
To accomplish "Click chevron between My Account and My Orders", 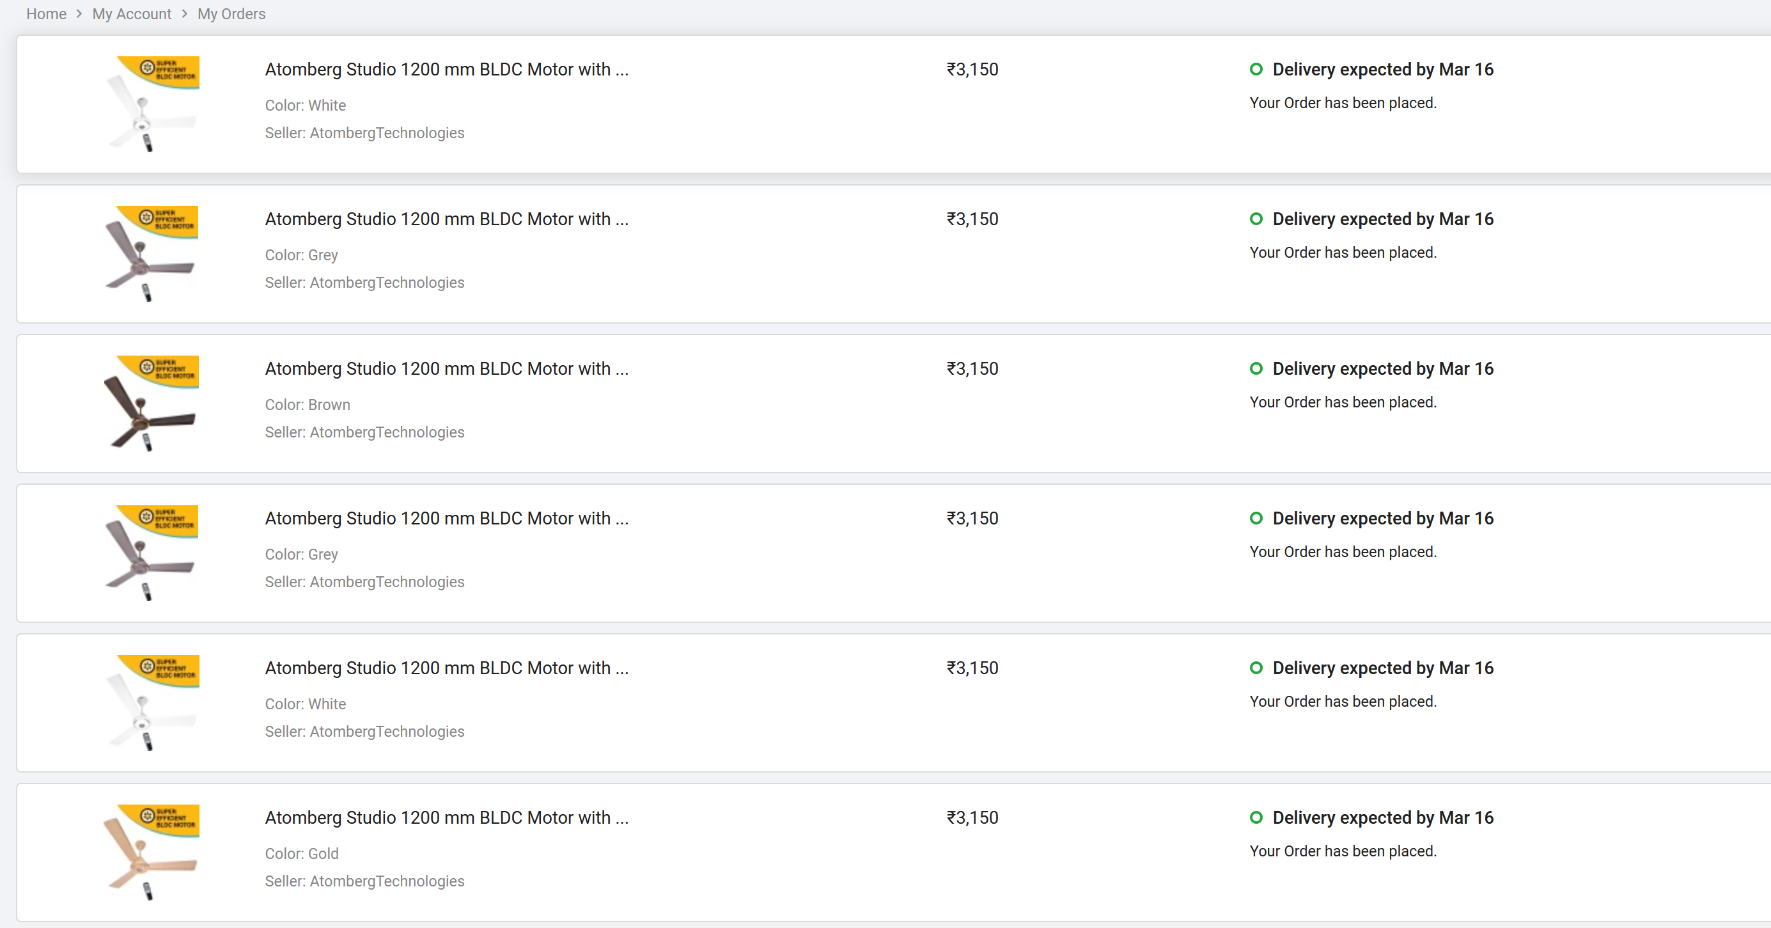I will pyautogui.click(x=185, y=14).
